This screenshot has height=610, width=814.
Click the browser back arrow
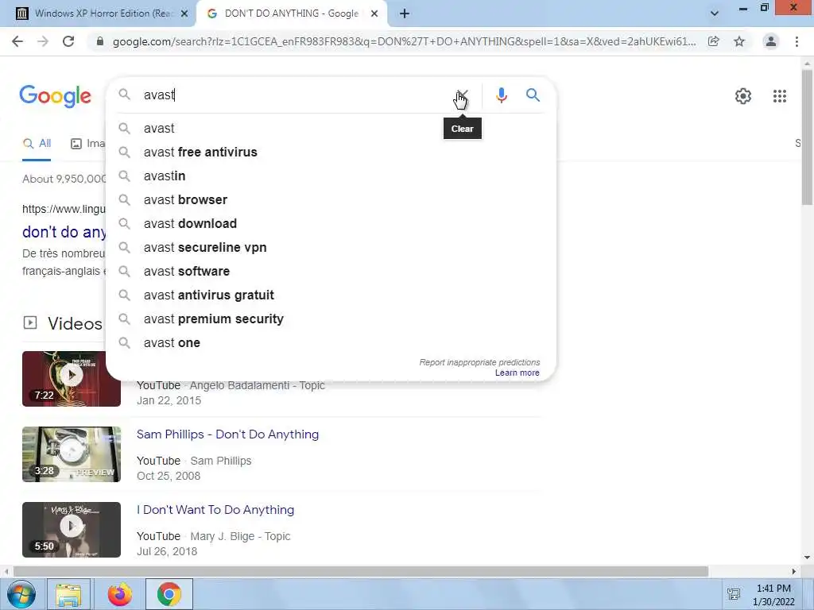pos(17,41)
